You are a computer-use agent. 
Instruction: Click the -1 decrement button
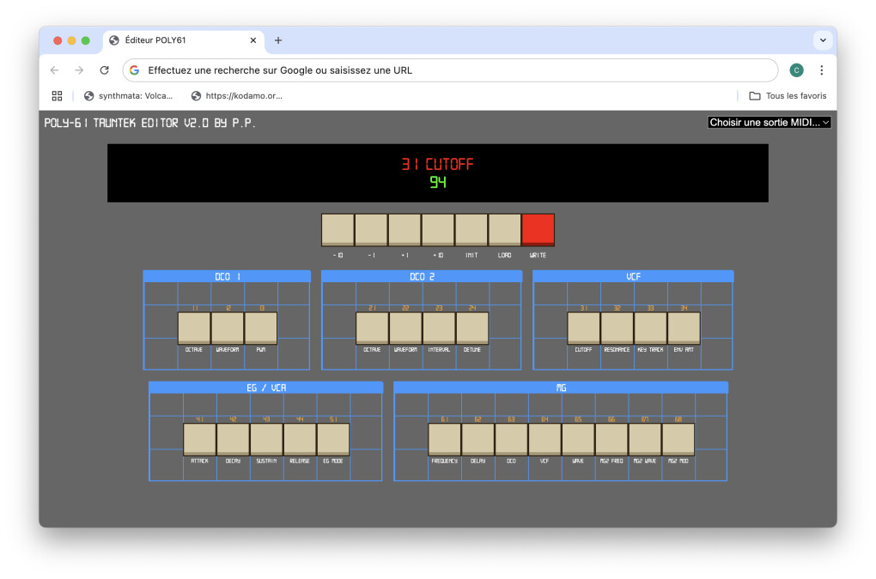click(371, 230)
